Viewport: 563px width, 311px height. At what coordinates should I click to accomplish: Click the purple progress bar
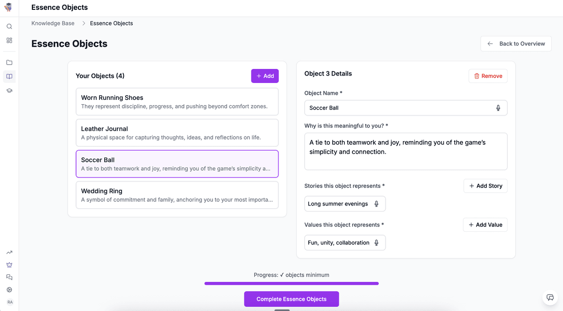[291, 283]
